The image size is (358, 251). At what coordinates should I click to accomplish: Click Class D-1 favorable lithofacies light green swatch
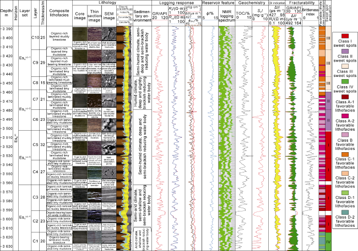[345, 192]
